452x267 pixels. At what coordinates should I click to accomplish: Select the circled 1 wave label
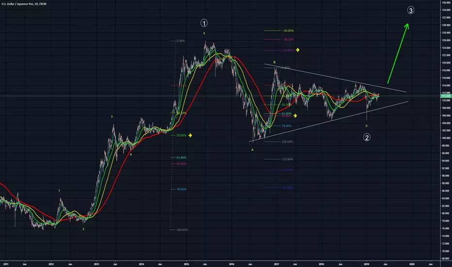coord(204,23)
